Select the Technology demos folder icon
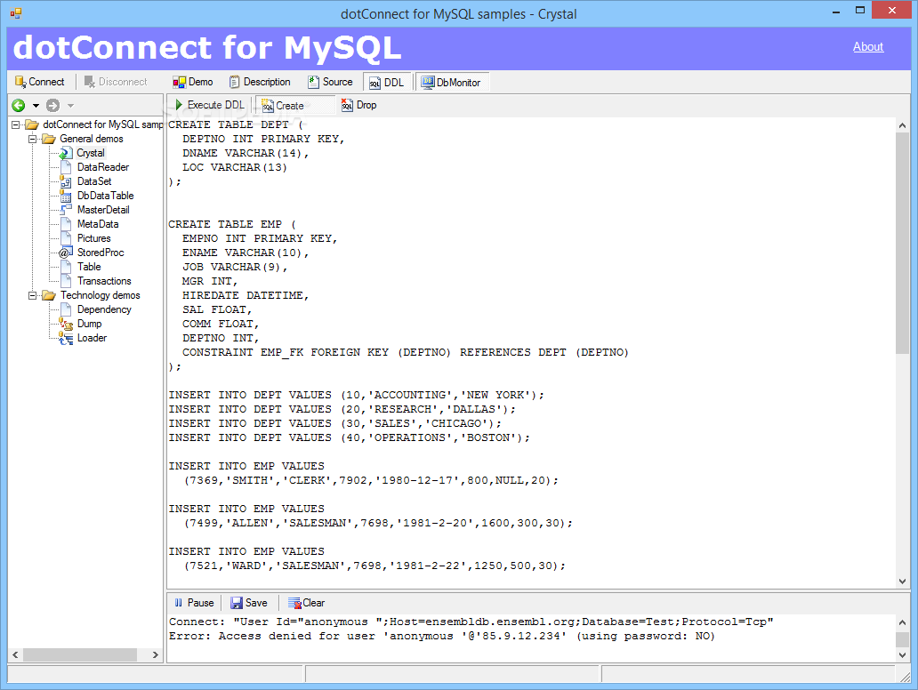The width and height of the screenshot is (918, 690). pyautogui.click(x=49, y=295)
